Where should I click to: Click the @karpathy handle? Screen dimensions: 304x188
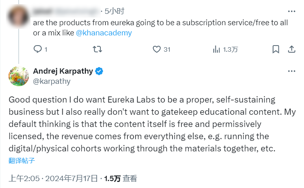(52, 81)
